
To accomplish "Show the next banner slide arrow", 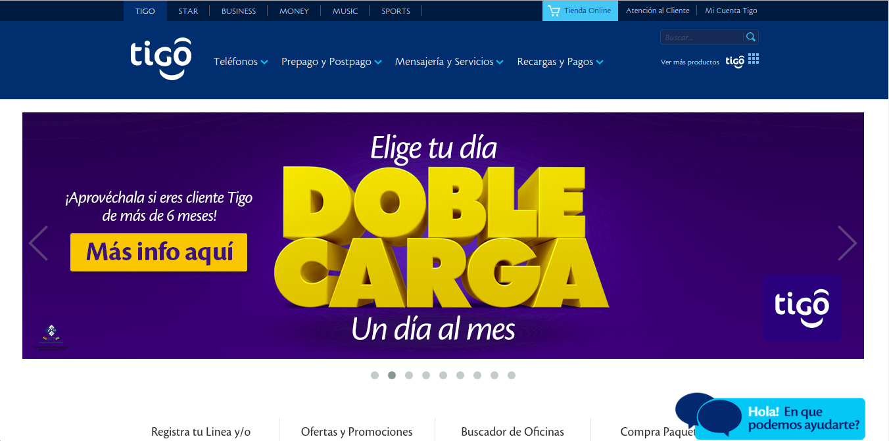I will 848,243.
